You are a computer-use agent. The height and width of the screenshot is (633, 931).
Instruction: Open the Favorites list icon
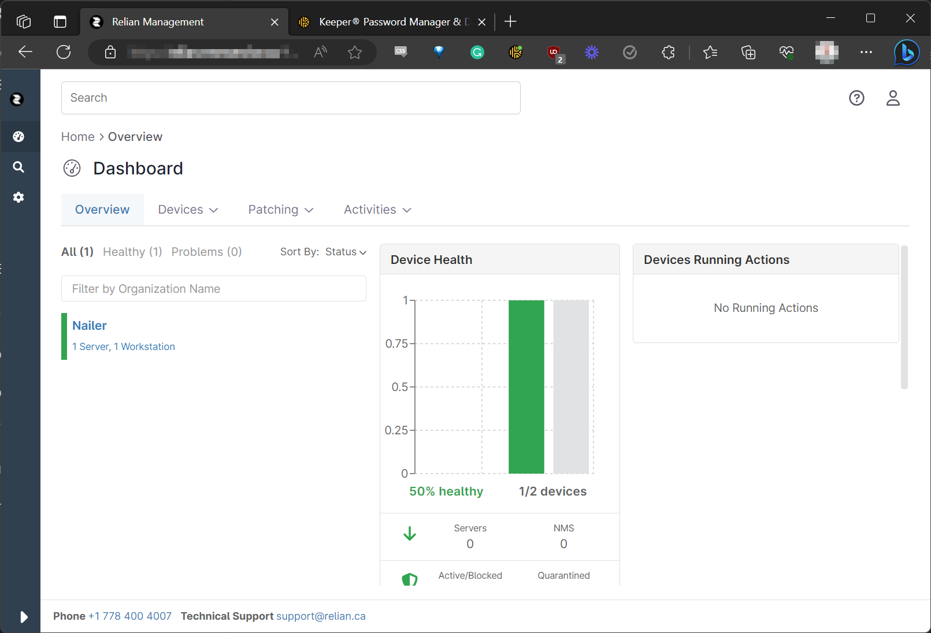click(710, 53)
